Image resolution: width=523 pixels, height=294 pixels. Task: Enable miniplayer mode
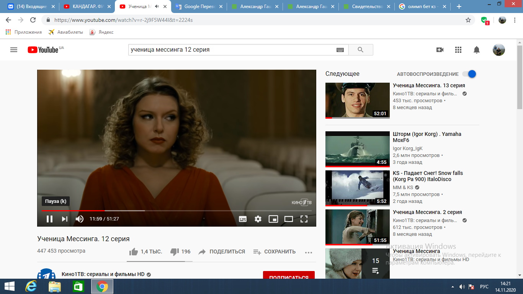tap(273, 219)
